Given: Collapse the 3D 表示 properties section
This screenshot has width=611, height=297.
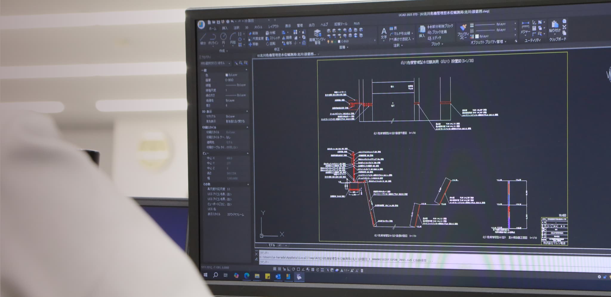Looking at the screenshot, I should [x=247, y=111].
